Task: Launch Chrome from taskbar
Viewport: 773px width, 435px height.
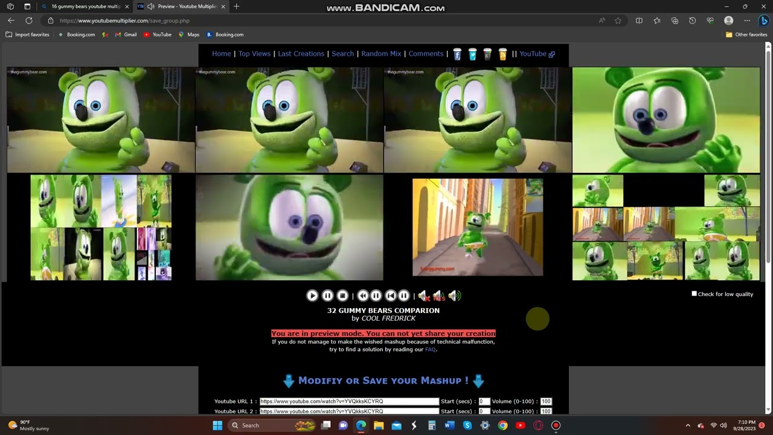Action: coord(502,425)
